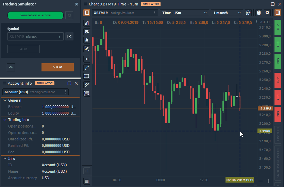Open the Account (USD) account selector
The width and height of the screenshot is (284, 188).
[35, 92]
